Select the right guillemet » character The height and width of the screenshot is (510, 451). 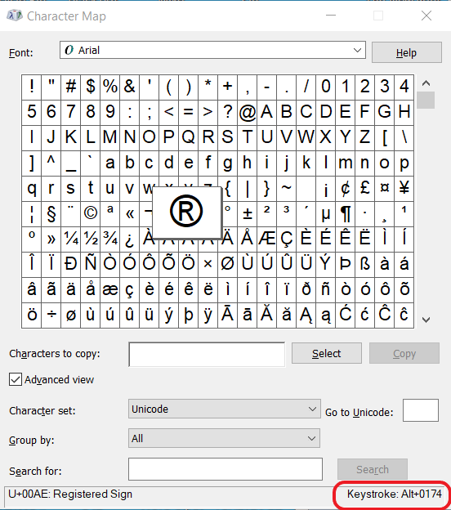51,239
